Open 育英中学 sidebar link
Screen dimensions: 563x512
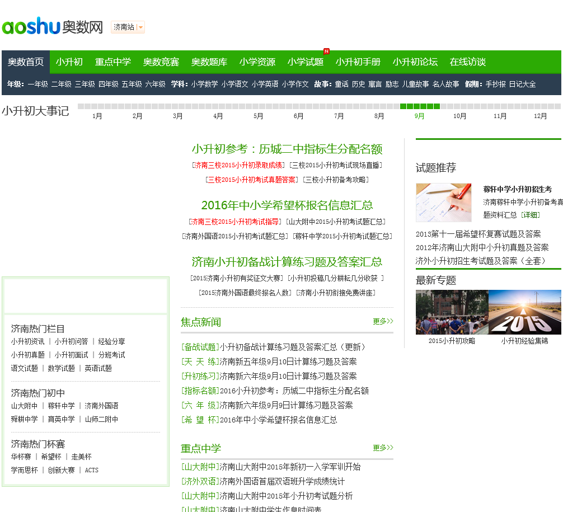(62, 419)
